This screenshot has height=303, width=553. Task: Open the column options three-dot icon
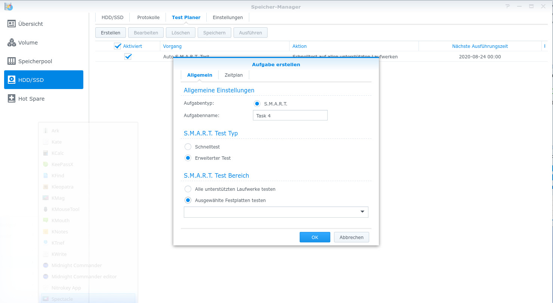click(x=545, y=46)
